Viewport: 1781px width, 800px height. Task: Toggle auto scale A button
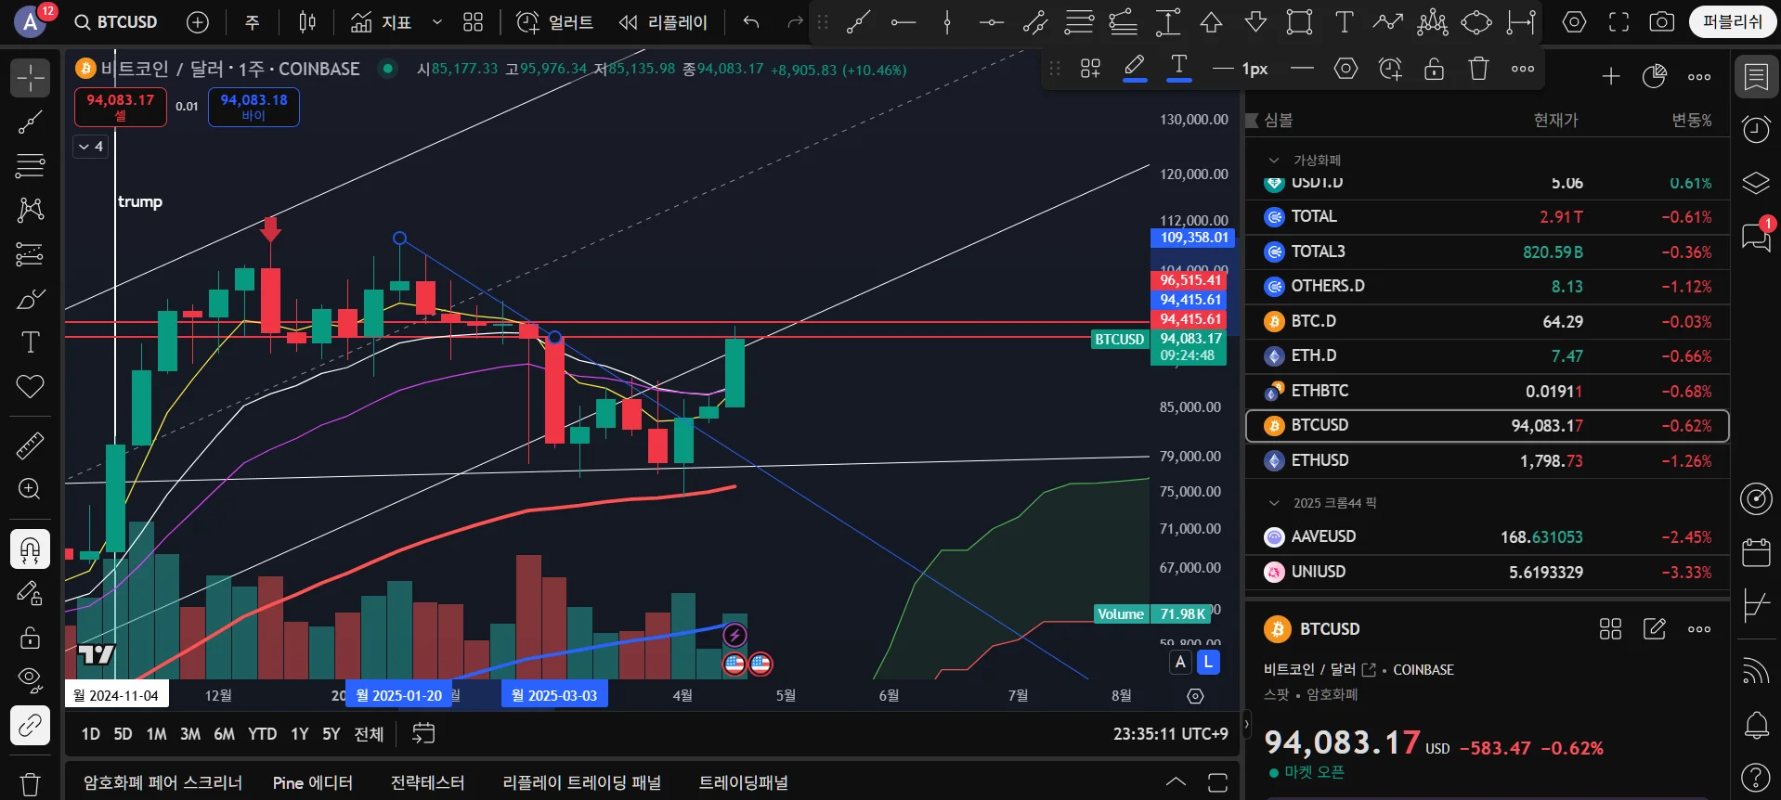click(x=1180, y=663)
